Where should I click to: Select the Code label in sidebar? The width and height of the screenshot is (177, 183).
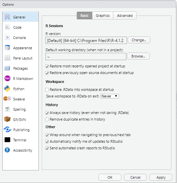pyautogui.click(x=17, y=27)
